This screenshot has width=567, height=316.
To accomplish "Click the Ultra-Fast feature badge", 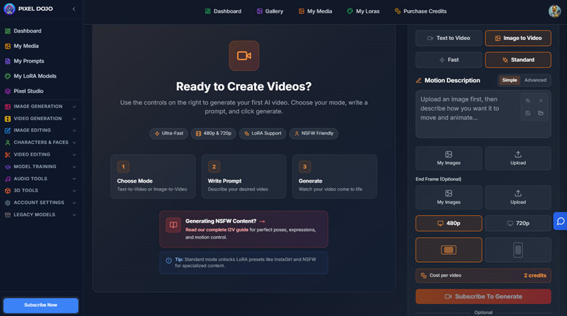I will 169,133.
